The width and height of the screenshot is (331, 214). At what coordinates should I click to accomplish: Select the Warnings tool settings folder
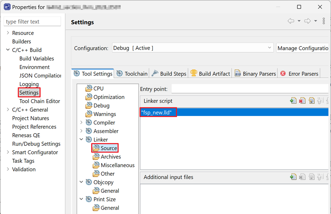point(101,114)
